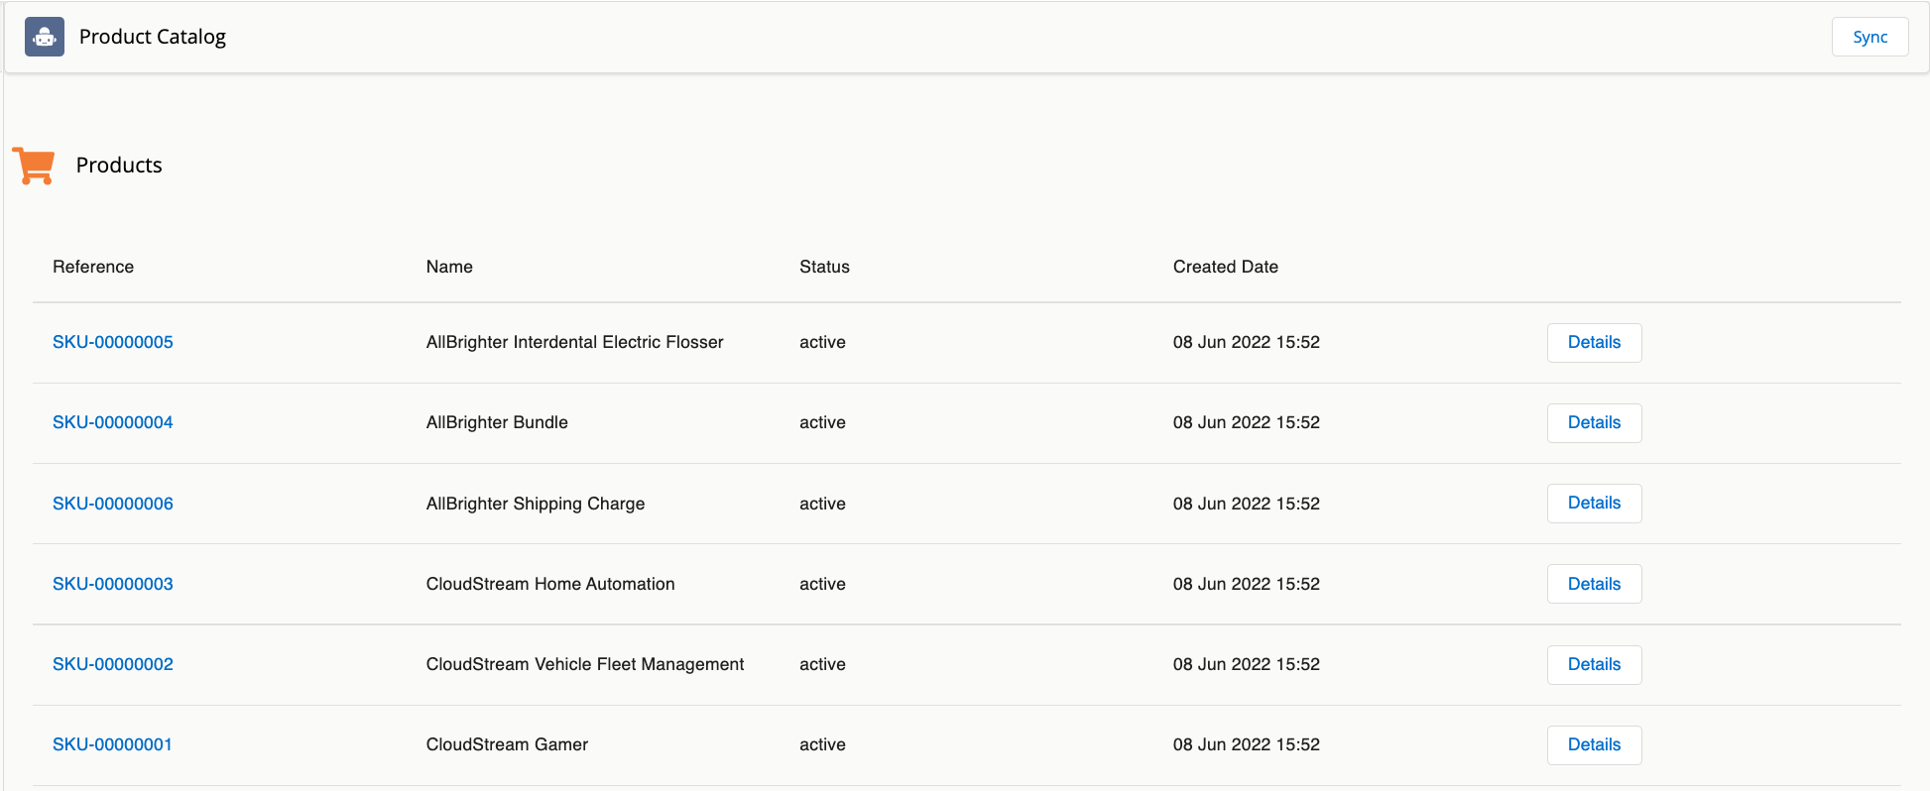View Details for AllBrighter Interdental Electric Flosser

pos(1594,343)
